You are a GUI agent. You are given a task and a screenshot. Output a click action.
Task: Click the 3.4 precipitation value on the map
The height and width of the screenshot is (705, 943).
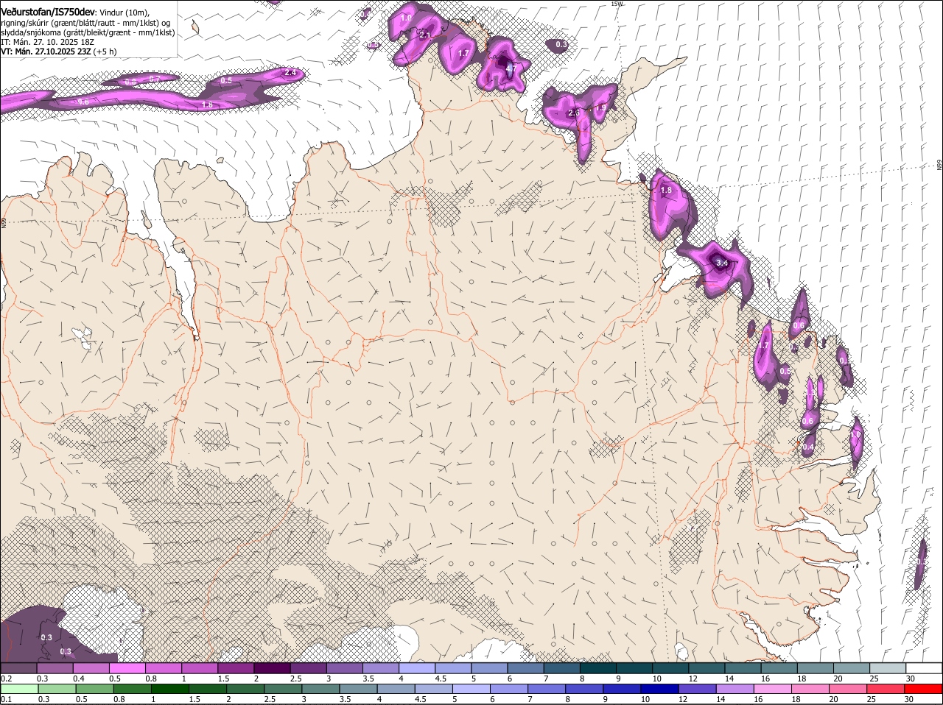[722, 263]
